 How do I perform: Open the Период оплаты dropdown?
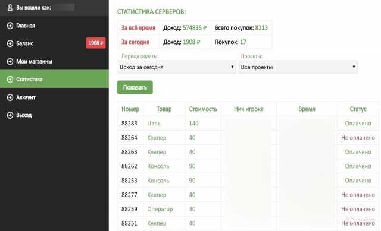click(x=177, y=67)
